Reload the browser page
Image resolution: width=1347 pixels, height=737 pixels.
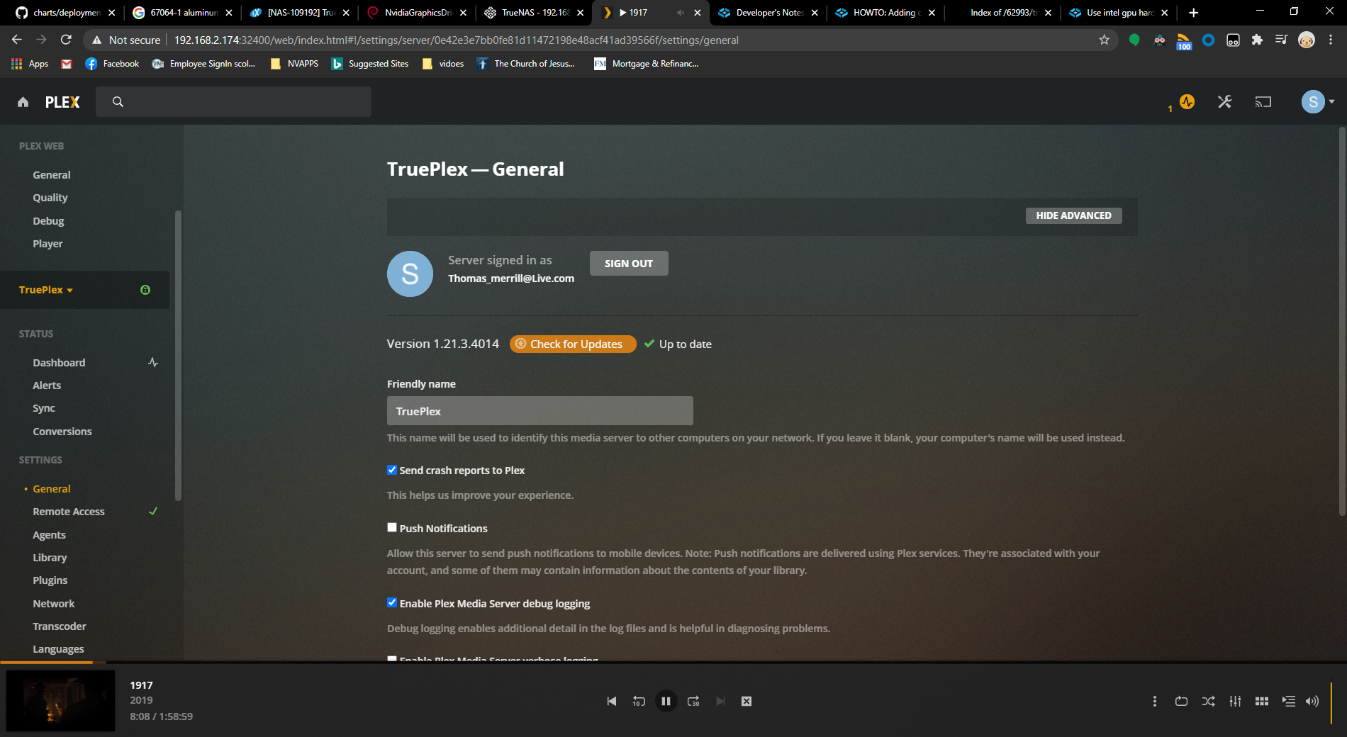[x=66, y=40]
